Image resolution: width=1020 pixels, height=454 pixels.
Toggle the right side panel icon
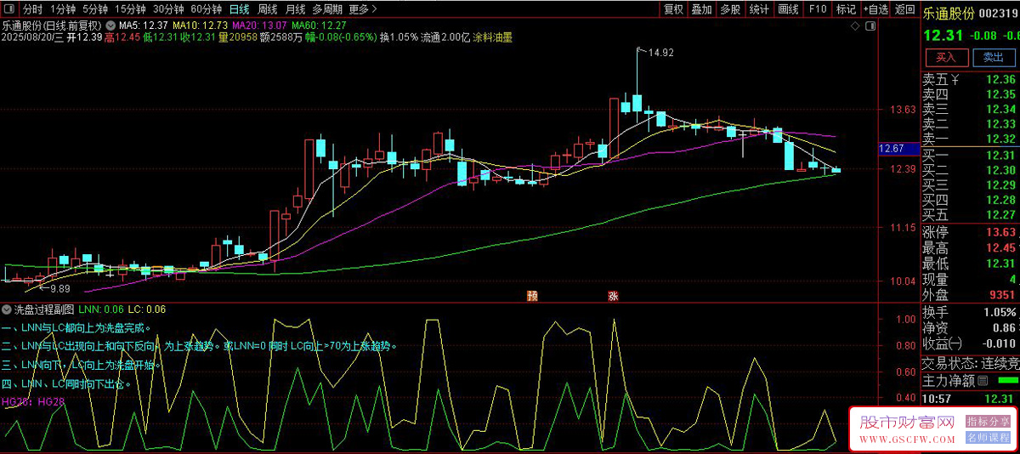coord(871,26)
